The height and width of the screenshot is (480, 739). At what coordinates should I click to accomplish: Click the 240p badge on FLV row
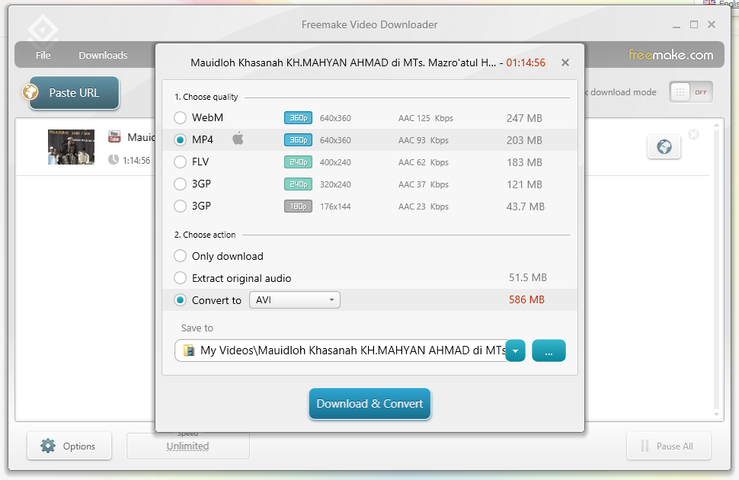298,162
